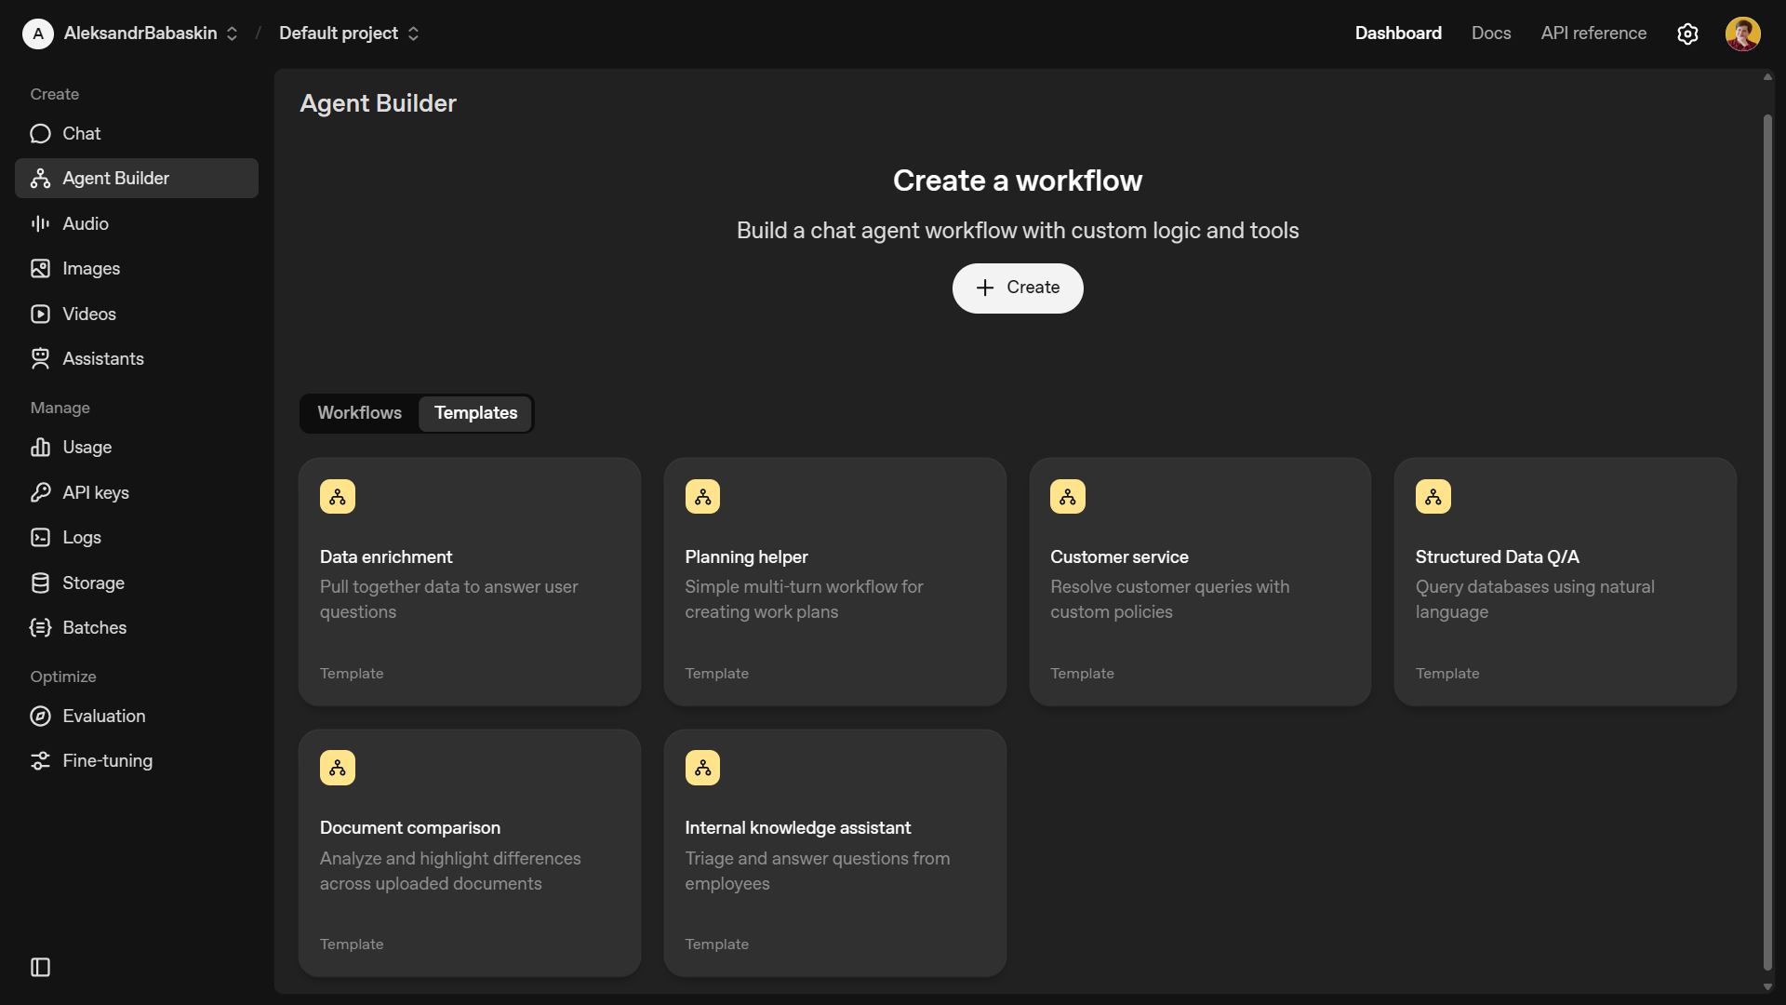
Task: Expand the Default project selector
Action: point(349,33)
